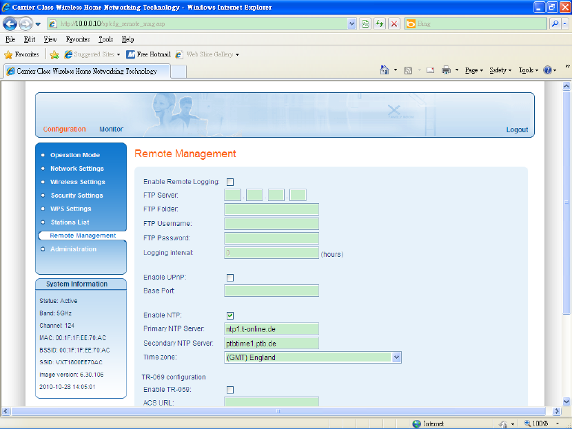Click the Logout link
The image size is (572, 429).
[x=517, y=129]
